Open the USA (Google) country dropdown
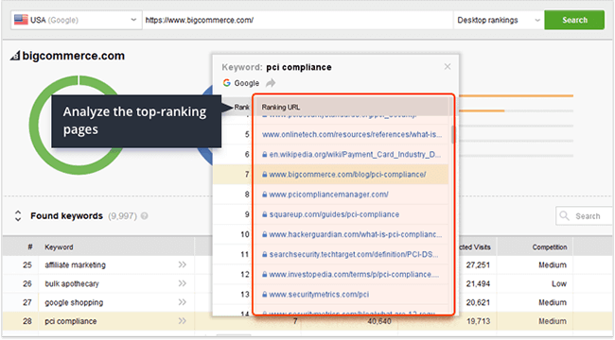This screenshot has height=340, width=615. (76, 20)
